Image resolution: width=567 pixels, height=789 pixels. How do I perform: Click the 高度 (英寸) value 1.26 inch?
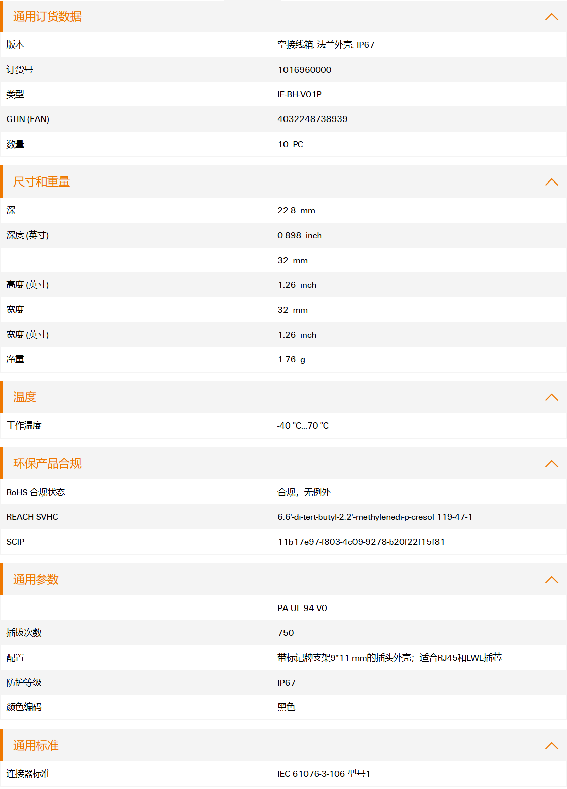pos(297,285)
